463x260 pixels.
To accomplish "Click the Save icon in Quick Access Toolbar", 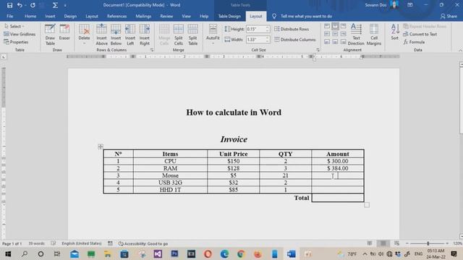I will [9, 5].
